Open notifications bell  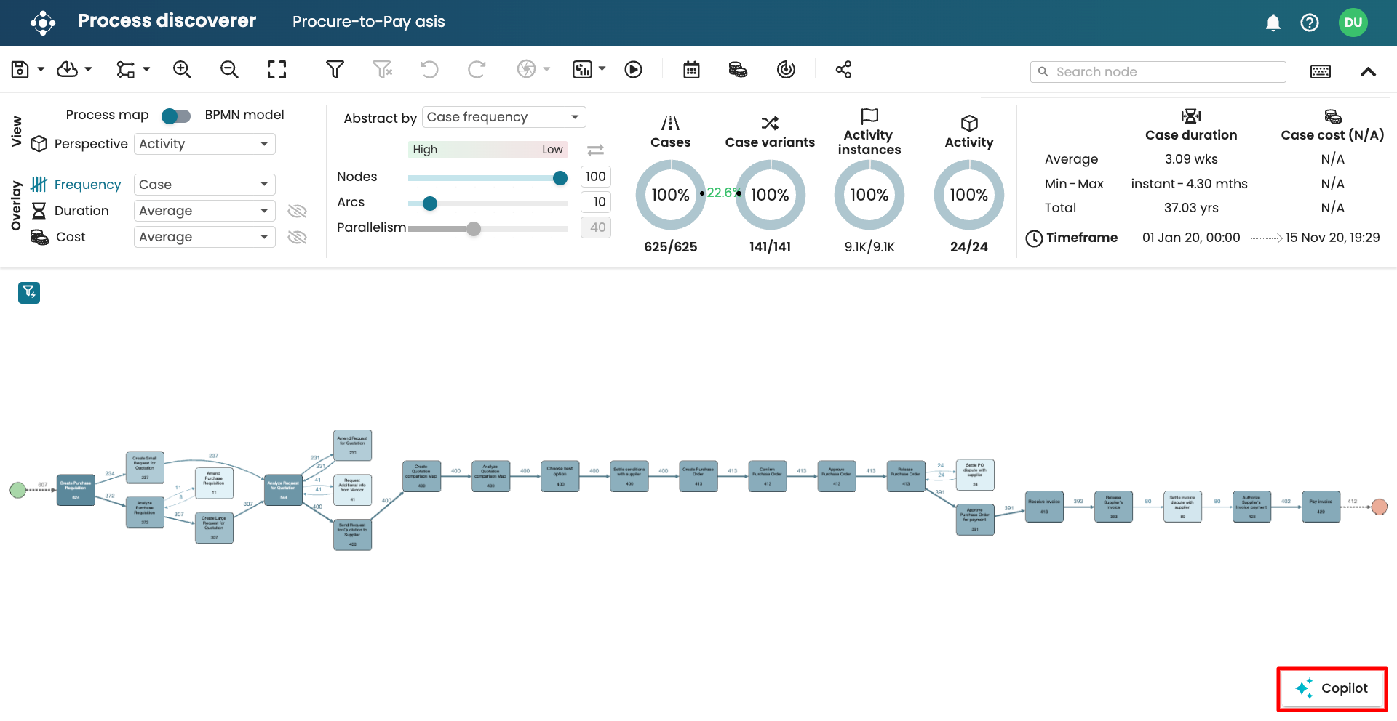coord(1273,23)
